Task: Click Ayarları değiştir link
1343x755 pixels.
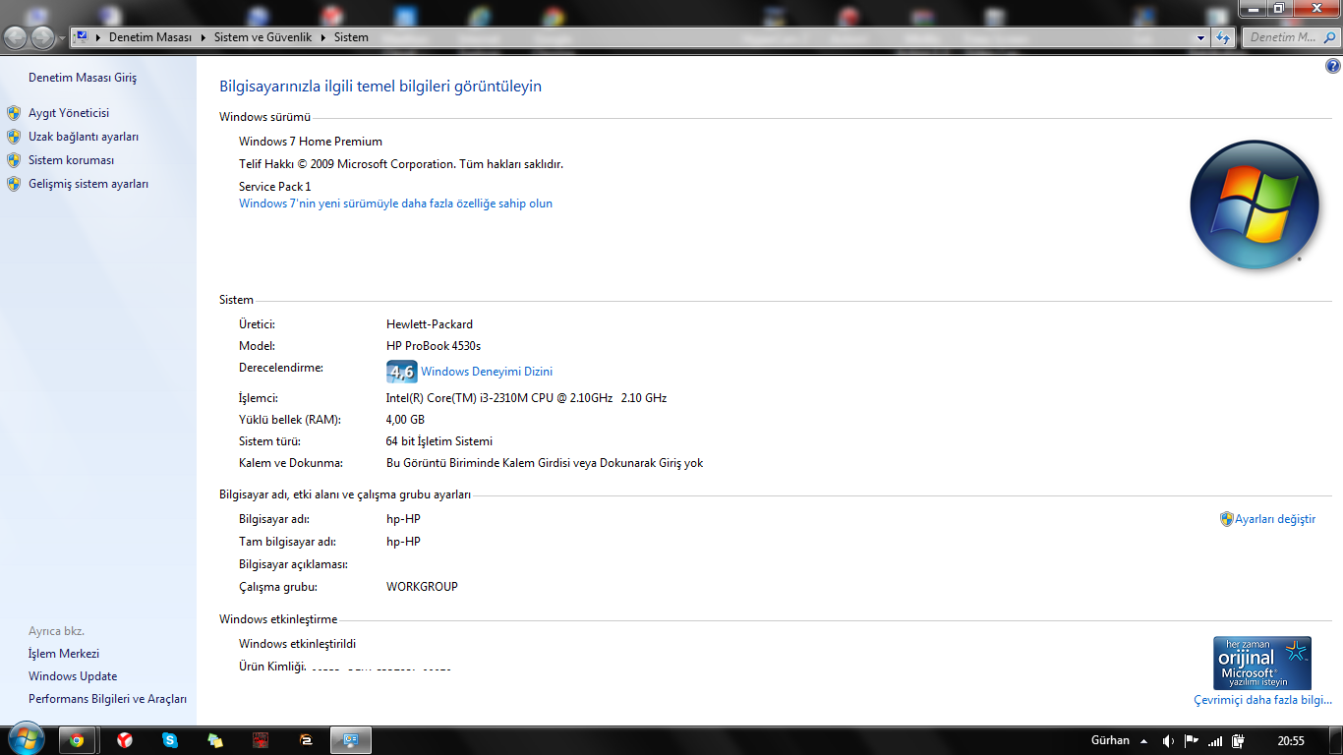Action: [x=1275, y=519]
